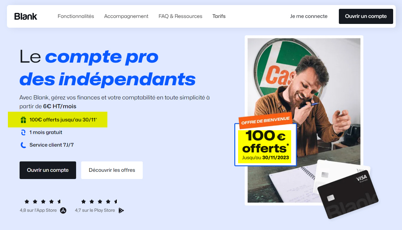Click the highlighted 100€ offerts jusqu'au 30/11 text
402x230 pixels.
pyautogui.click(x=63, y=120)
